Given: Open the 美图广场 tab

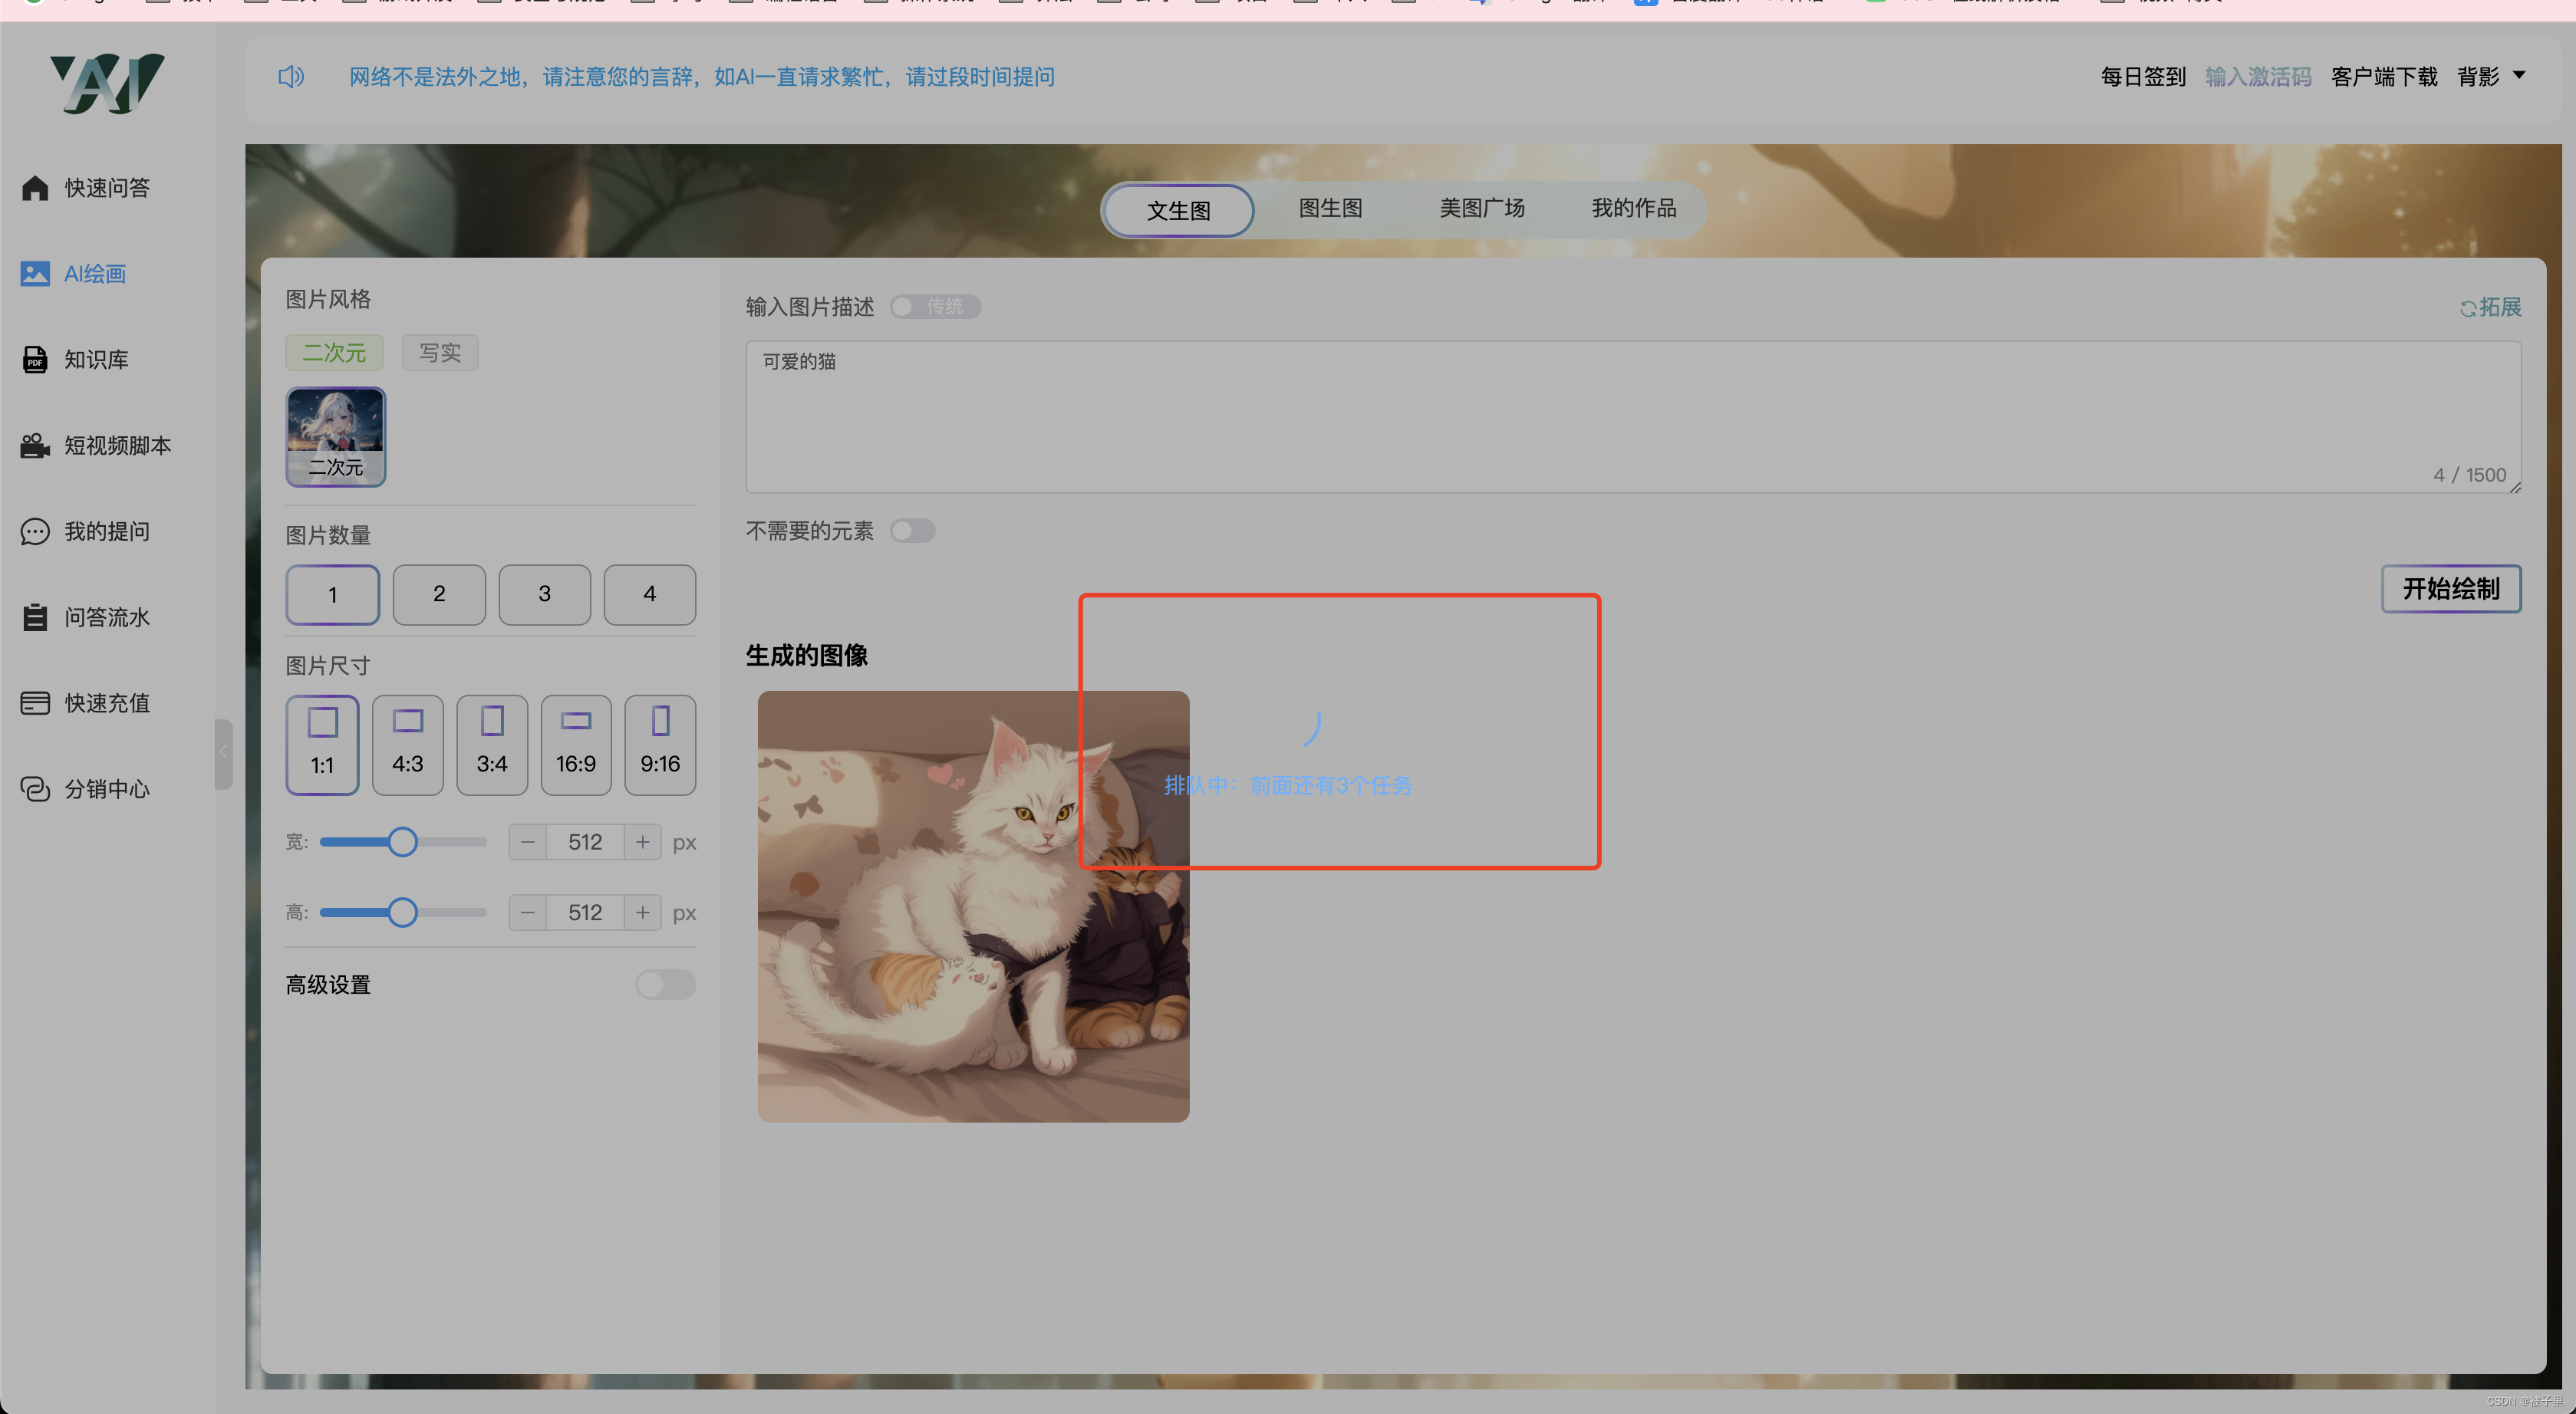Looking at the screenshot, I should pos(1482,208).
